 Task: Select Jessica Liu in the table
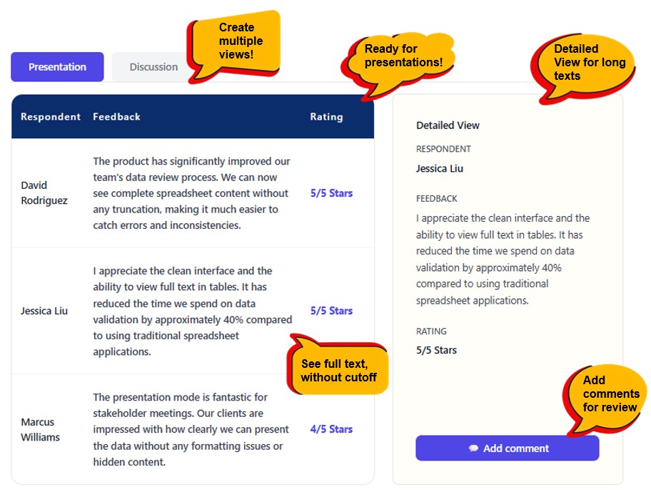(44, 311)
